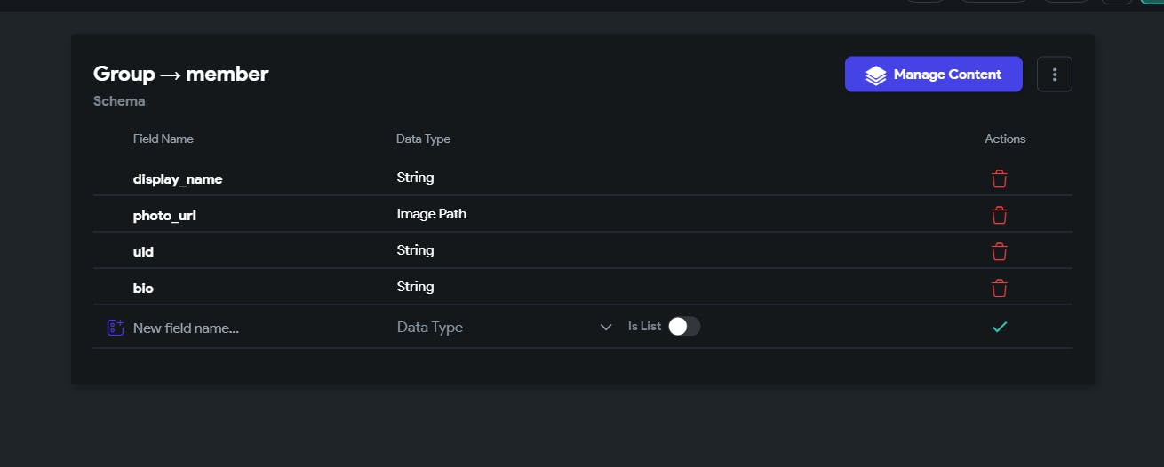Image resolution: width=1164 pixels, height=467 pixels.
Task: Click Image Path data type of photo_url
Action: tap(431, 214)
